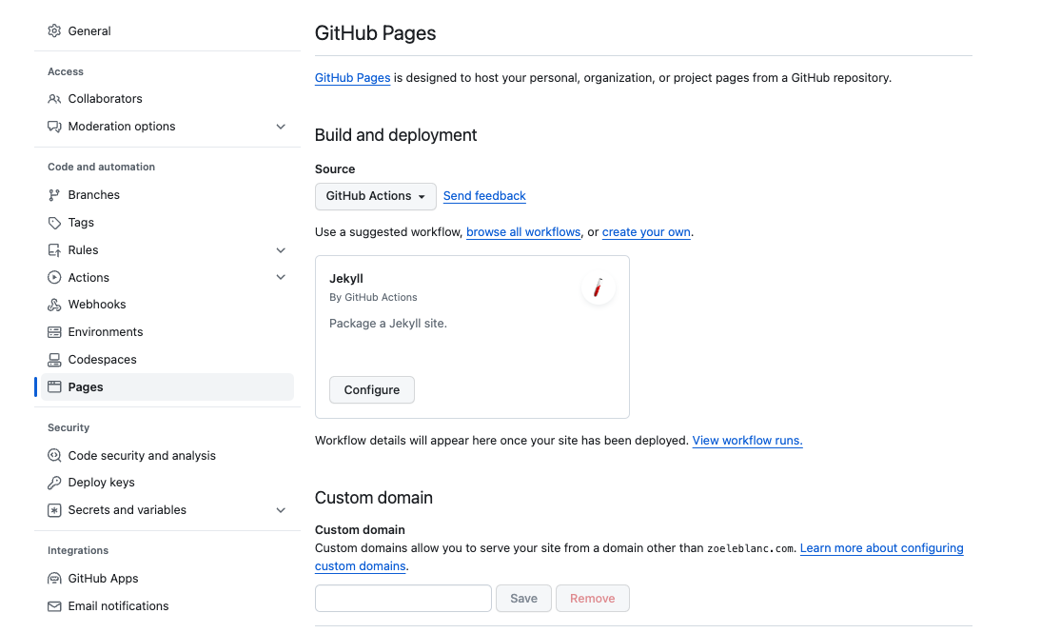
Task: Expand the Moderation options chevron
Action: point(281,127)
